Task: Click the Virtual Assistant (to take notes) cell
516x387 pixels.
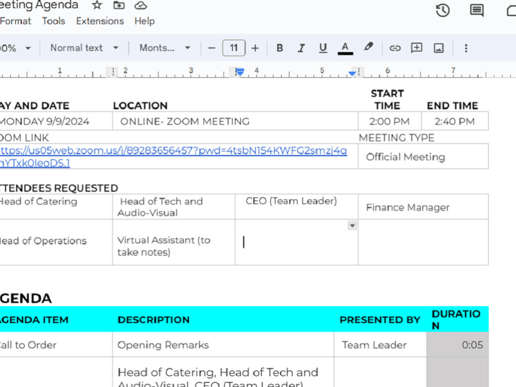Action: click(174, 242)
